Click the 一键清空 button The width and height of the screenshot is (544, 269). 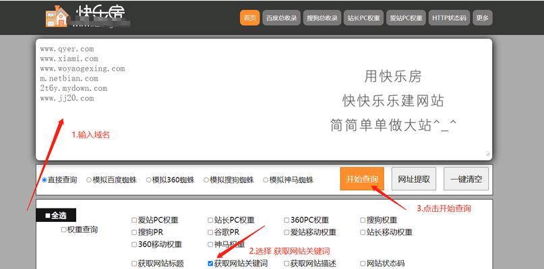[466, 179]
